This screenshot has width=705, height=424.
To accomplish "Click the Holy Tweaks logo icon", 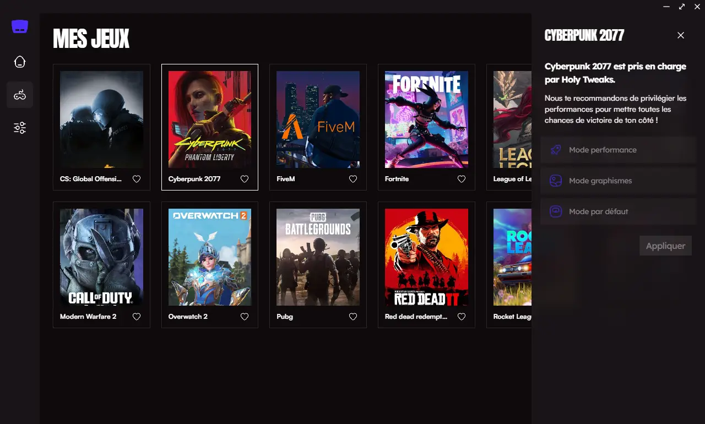I will 20,26.
